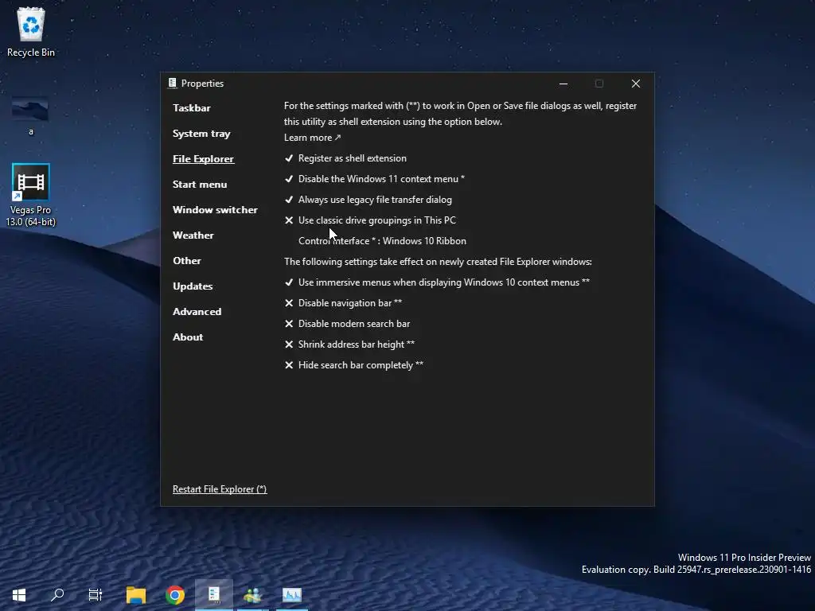
Task: Show the Other settings section
Action: click(187, 261)
